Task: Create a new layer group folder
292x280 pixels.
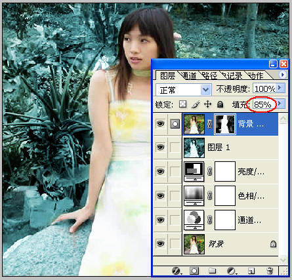Action: click(212, 271)
